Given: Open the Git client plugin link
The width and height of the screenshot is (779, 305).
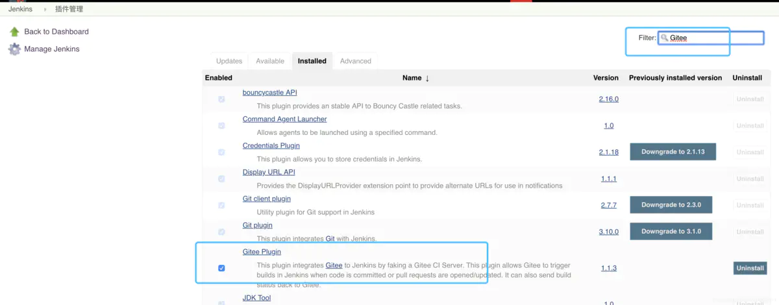Looking at the screenshot, I should coord(266,199).
